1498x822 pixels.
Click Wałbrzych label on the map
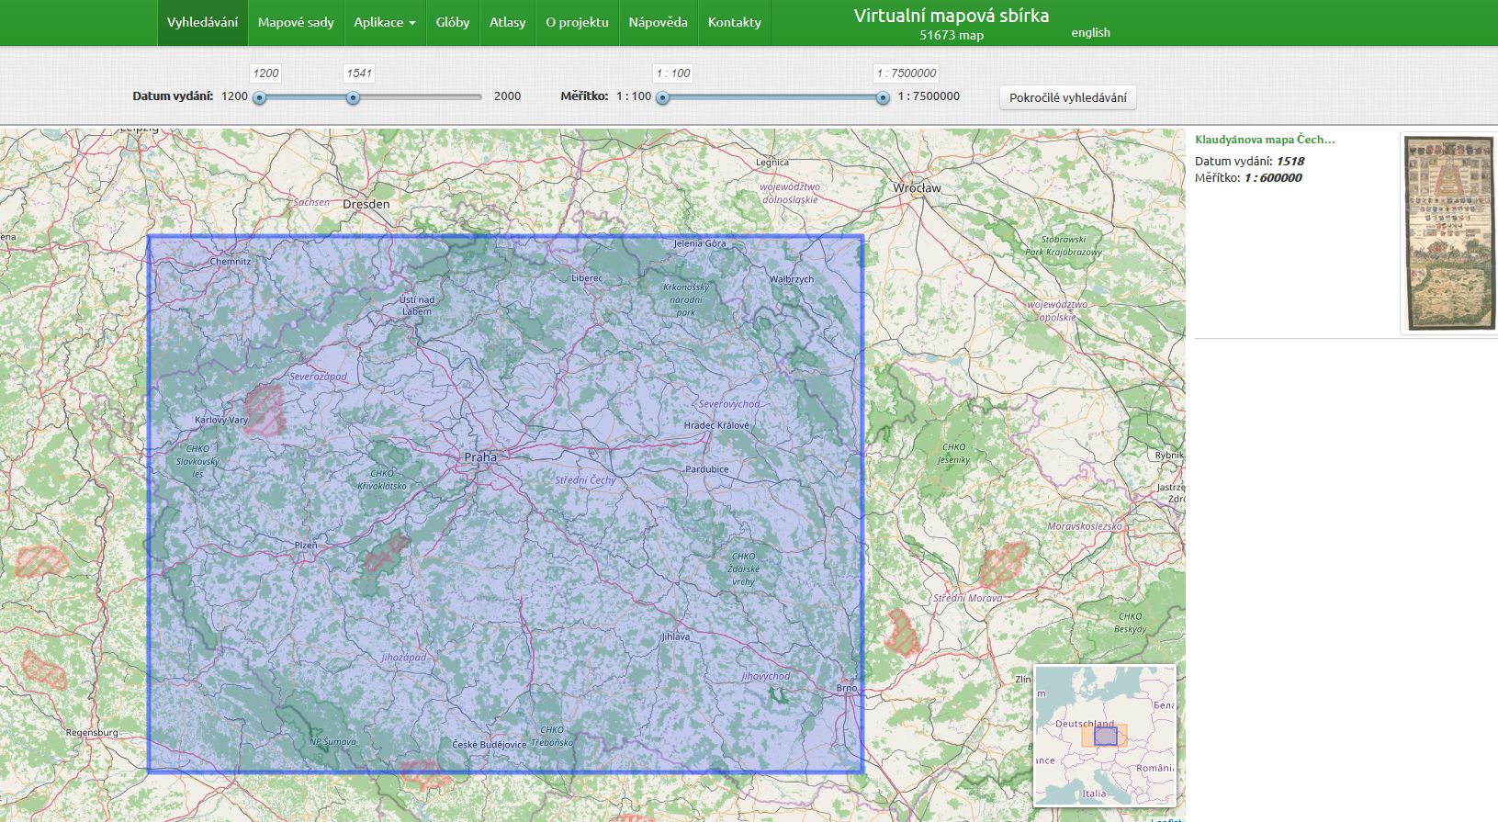click(792, 279)
